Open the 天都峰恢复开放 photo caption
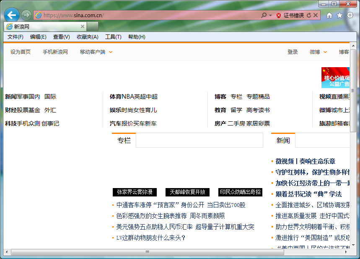Viewport: 360px width, 259px height. (187, 192)
